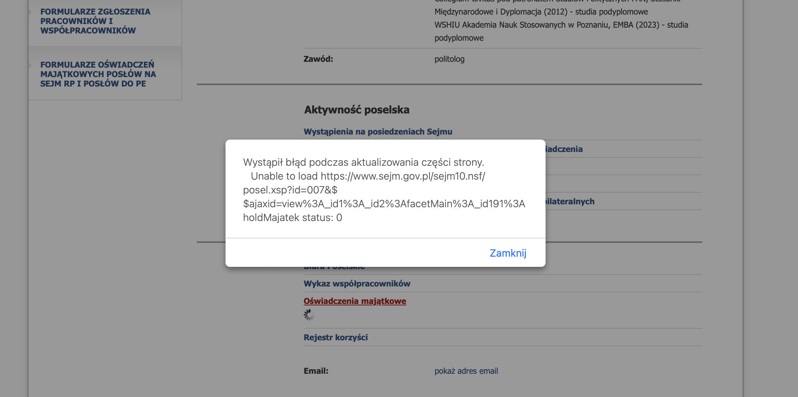798x397 pixels.
Task: Click the politolog profession value
Action: (x=450, y=59)
